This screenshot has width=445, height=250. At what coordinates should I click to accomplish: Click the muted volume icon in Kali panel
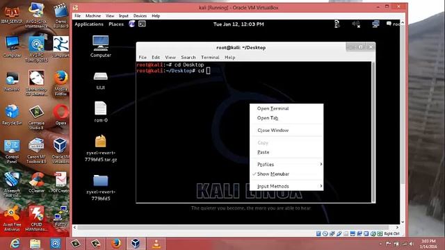coord(356,24)
